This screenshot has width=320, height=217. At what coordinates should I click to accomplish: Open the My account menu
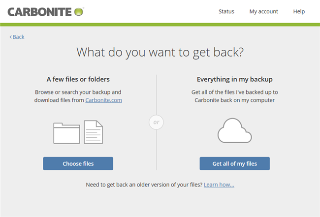click(x=263, y=11)
